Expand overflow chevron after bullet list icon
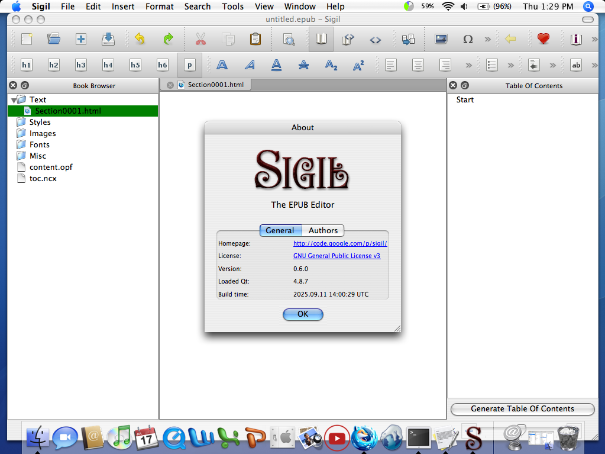This screenshot has width=605, height=454. point(511,65)
